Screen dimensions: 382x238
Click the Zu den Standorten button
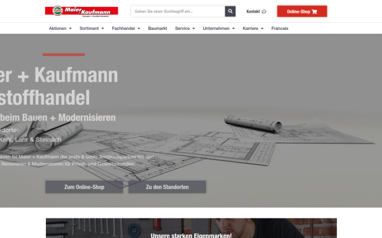(x=167, y=187)
